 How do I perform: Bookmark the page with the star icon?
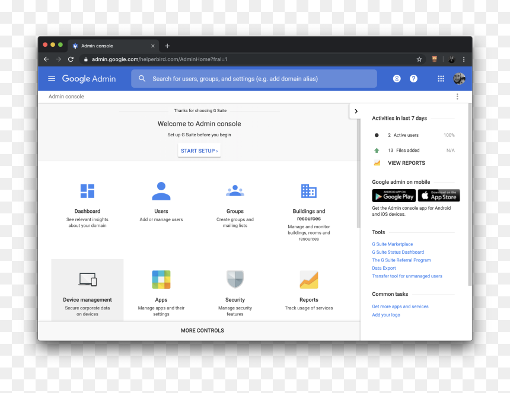pyautogui.click(x=419, y=59)
